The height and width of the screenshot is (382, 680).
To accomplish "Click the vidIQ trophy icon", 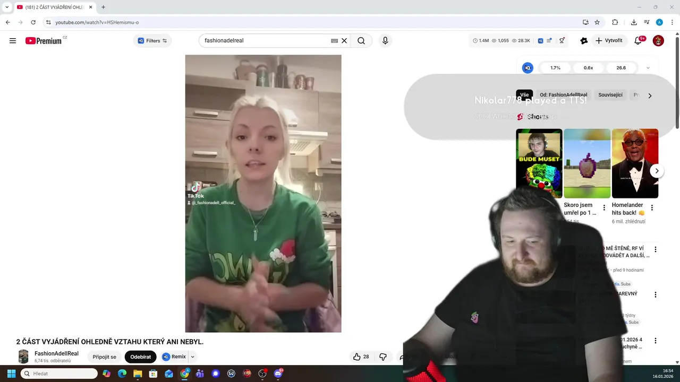I will 562,41.
